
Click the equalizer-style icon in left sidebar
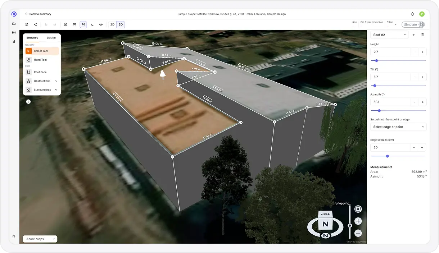tap(14, 32)
